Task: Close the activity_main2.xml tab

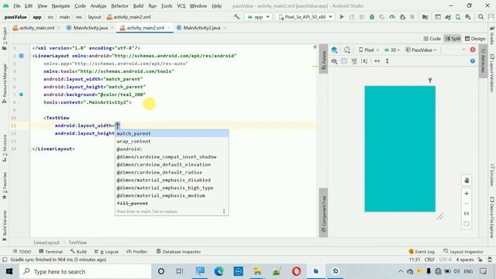Action: [169, 28]
